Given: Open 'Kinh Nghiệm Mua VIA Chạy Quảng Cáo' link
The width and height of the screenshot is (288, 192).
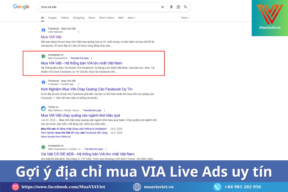Looking at the screenshot, I should coord(86,89).
